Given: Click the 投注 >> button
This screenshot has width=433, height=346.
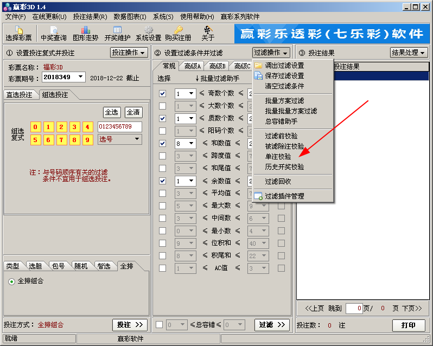Looking at the screenshot, I should 130,325.
